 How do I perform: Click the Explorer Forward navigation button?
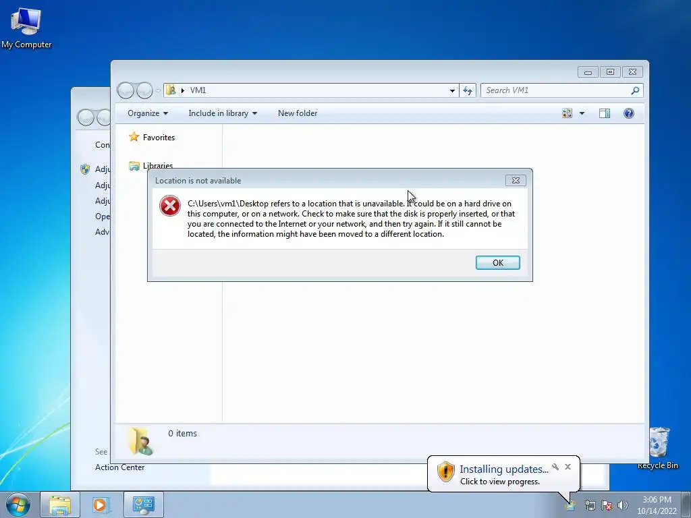click(x=144, y=90)
